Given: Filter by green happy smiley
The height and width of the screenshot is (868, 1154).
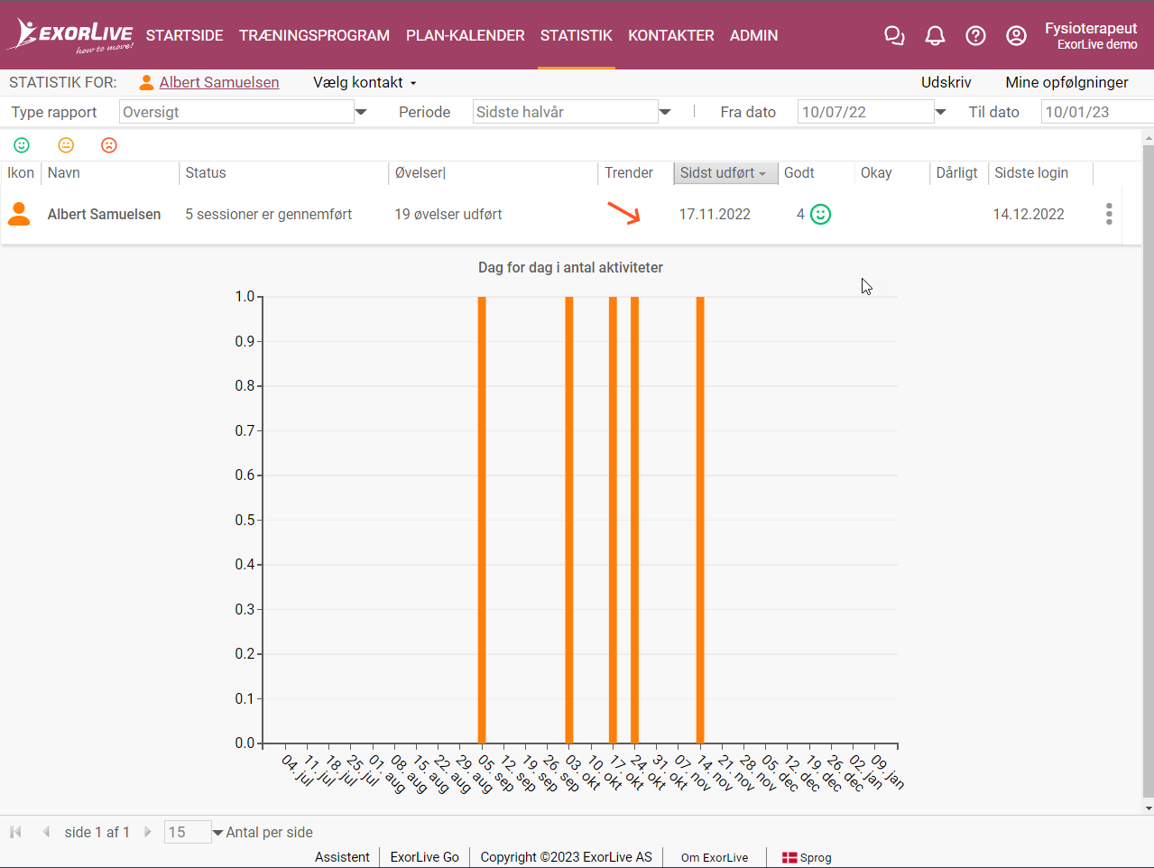Looking at the screenshot, I should (x=22, y=145).
